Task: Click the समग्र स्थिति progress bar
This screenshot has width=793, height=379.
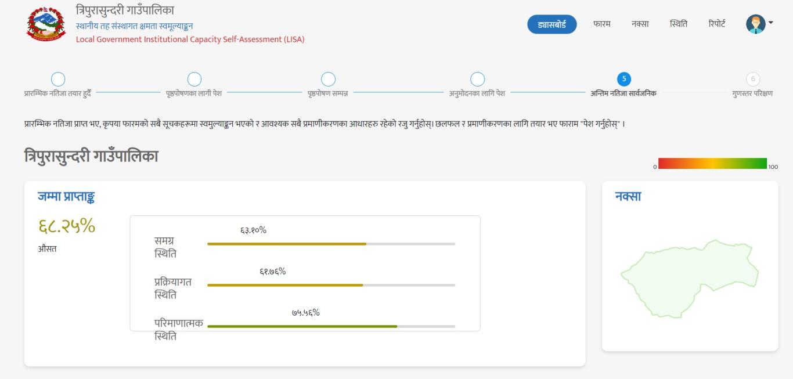Action: [331, 244]
